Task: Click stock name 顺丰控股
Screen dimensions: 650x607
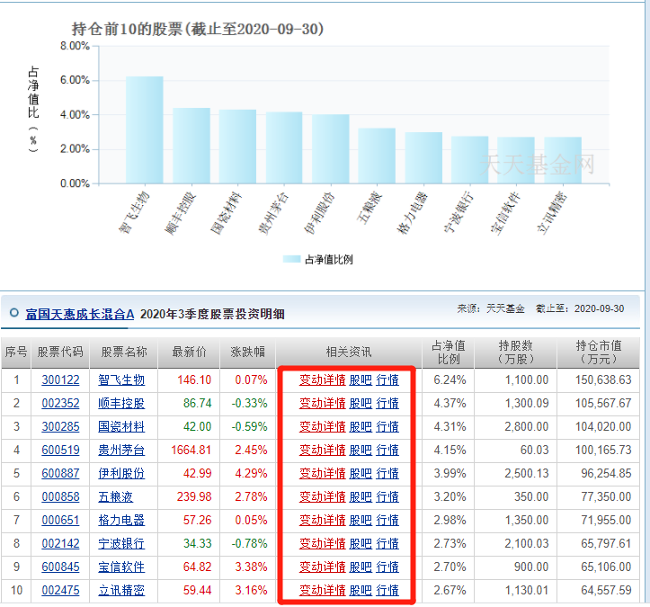Action: 121,403
